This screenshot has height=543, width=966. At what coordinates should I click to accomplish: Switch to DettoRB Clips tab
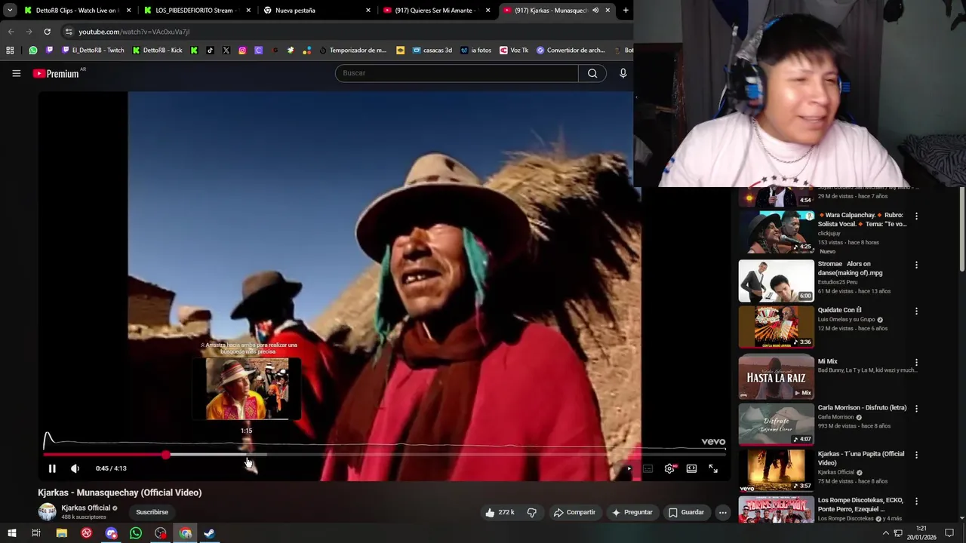point(76,11)
